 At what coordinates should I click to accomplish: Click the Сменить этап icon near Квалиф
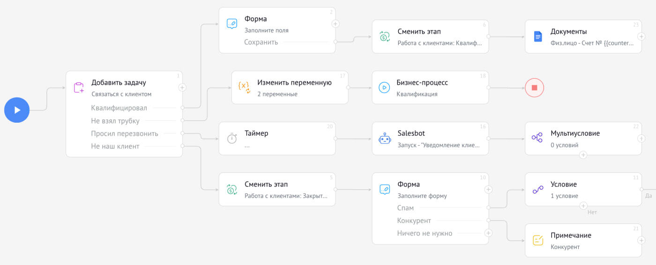(x=385, y=37)
